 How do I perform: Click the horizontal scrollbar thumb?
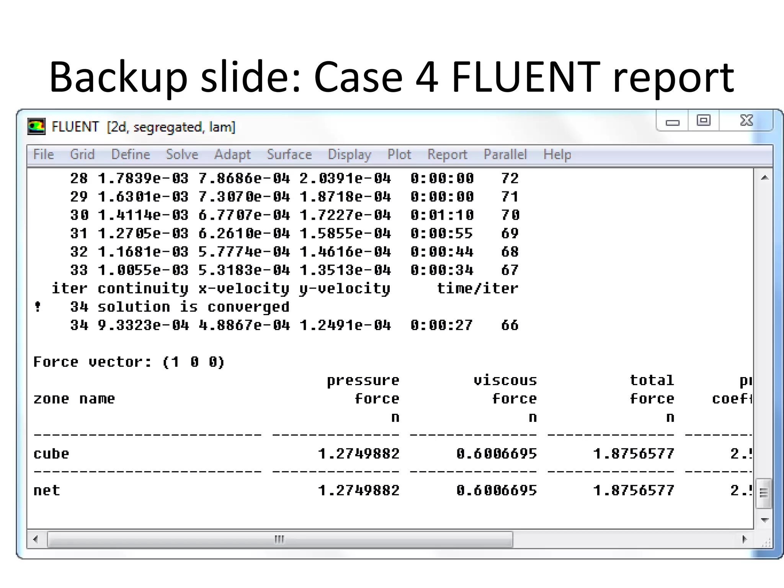click(280, 539)
